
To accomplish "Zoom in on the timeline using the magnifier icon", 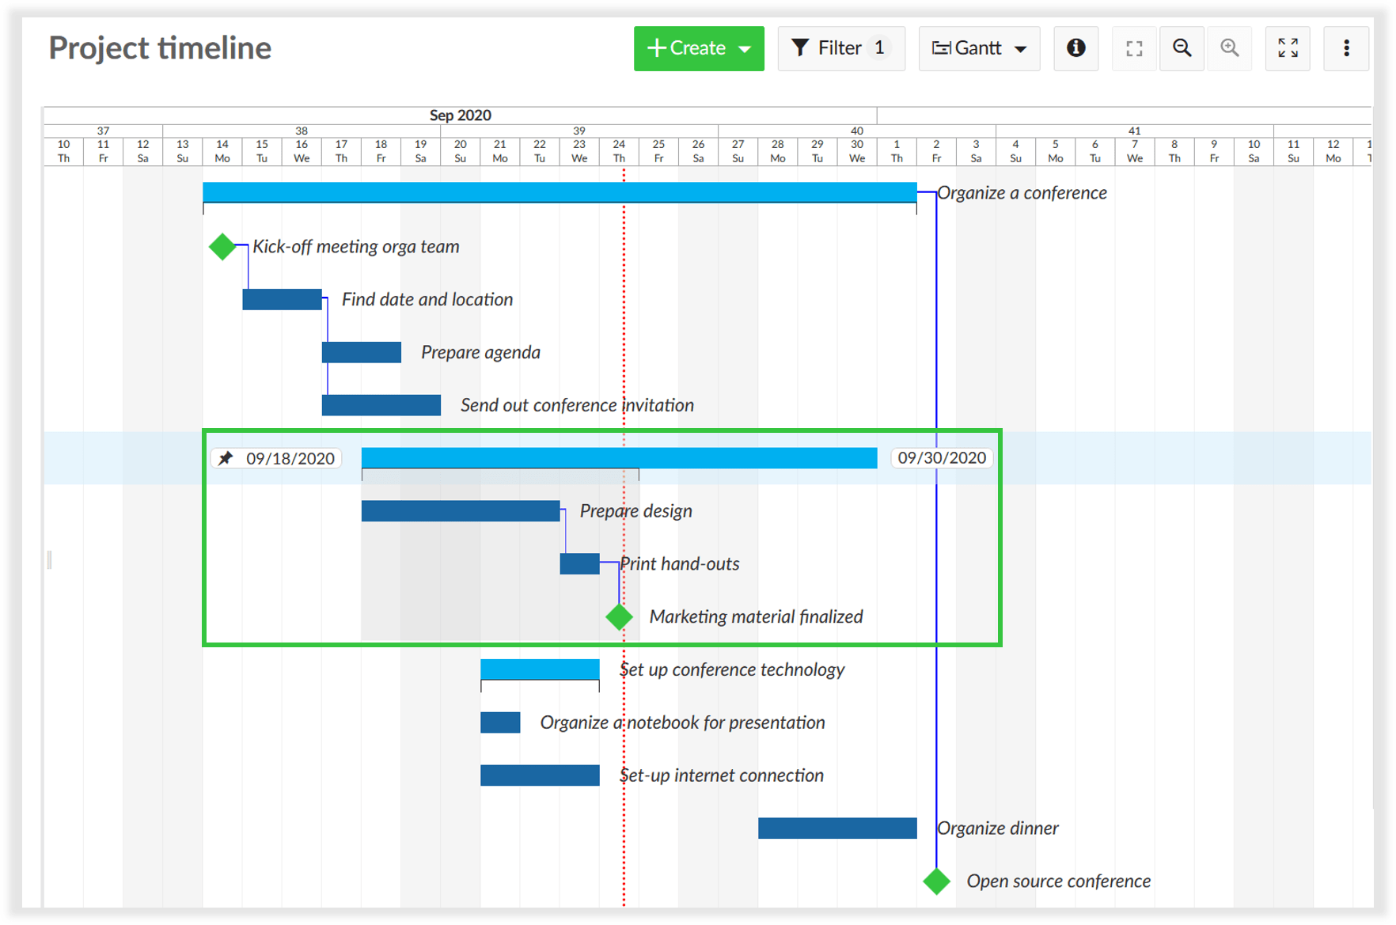I will pyautogui.click(x=1230, y=48).
